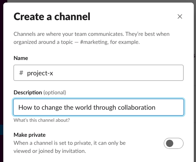Toggle the Make private switch
The height and width of the screenshot is (162, 196).
coord(174,143)
